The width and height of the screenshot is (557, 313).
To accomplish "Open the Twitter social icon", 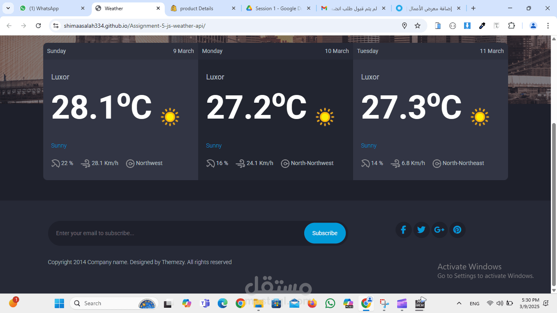I will pos(421,230).
